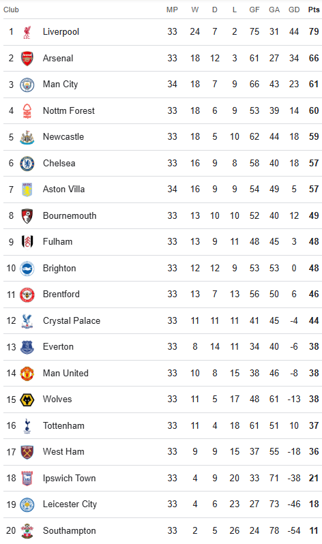
Task: Select the Newcastle crest icon
Action: pyautogui.click(x=27, y=137)
